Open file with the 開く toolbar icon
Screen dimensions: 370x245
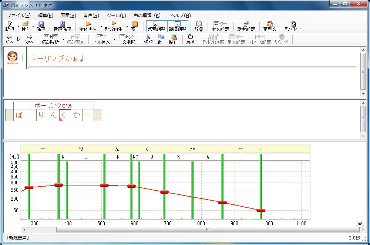(25, 26)
